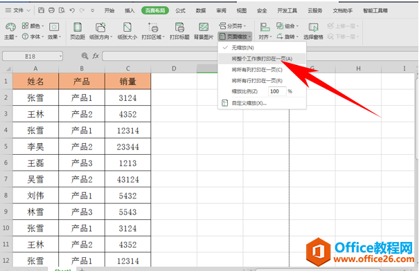The image size is (419, 271).
Task: Expand the Name Box dropdown arrow
Action: [x=61, y=56]
